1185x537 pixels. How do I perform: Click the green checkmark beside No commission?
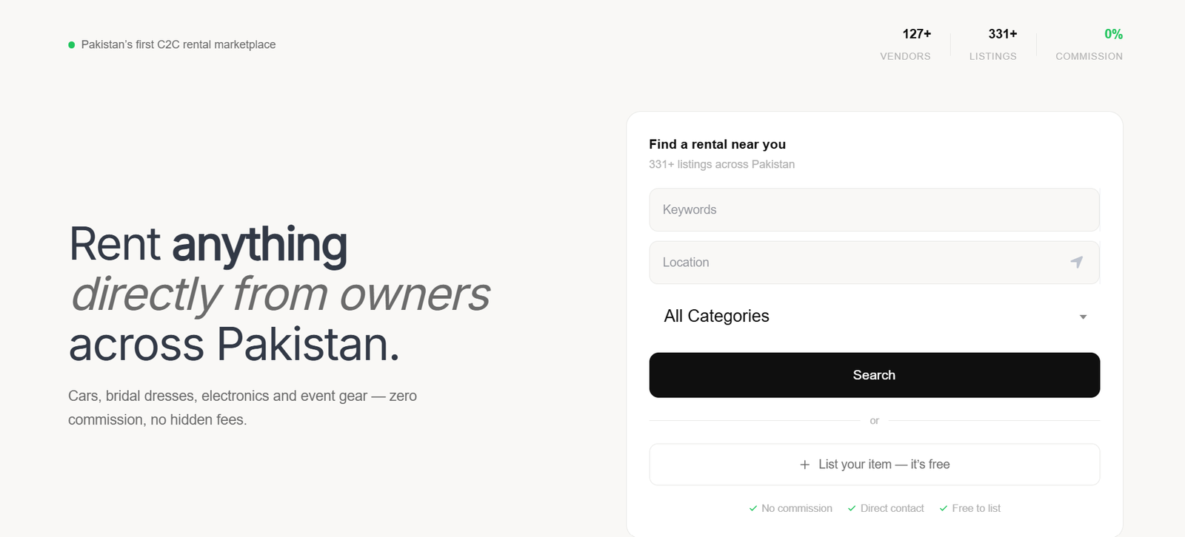click(753, 508)
